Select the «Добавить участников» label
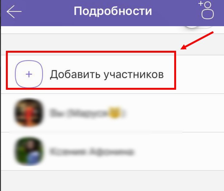Image resolution: width=224 pixels, height=191 pixels. tap(107, 74)
